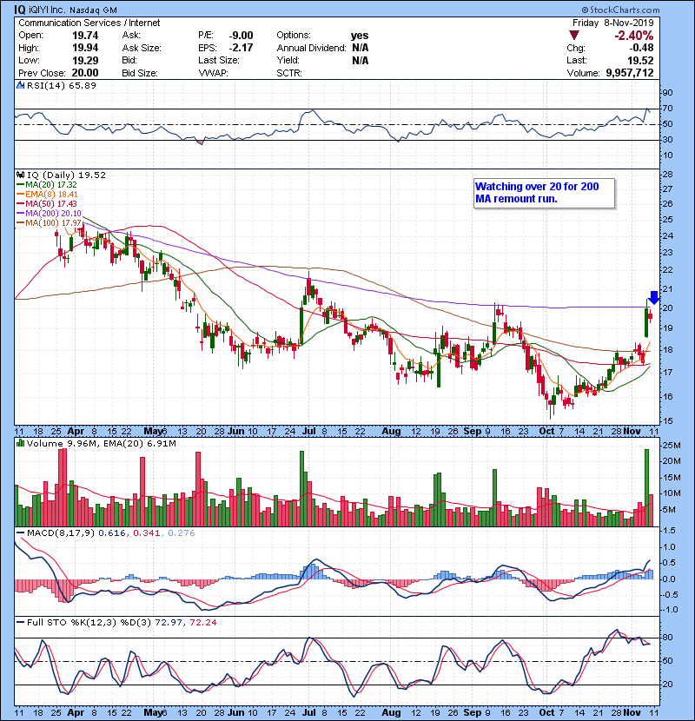Click the -2.40% percent change
This screenshot has width=695, height=721.
pyautogui.click(x=634, y=36)
